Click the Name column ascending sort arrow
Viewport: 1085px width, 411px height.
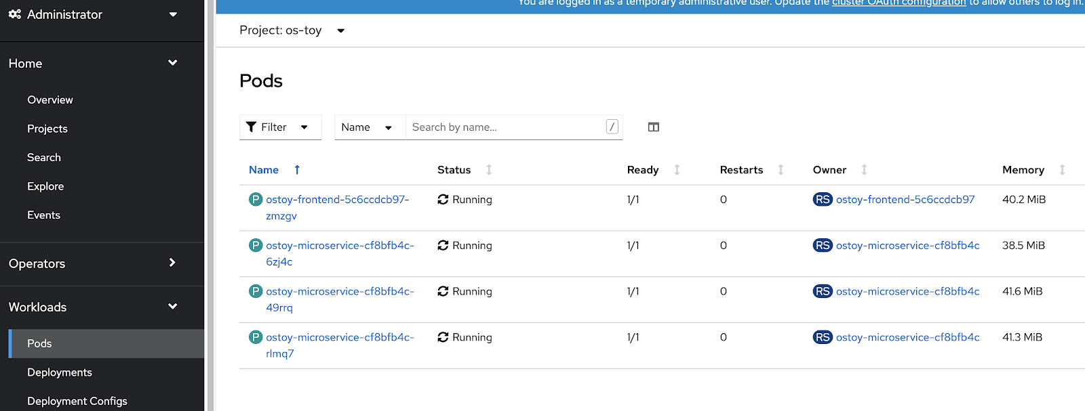(297, 170)
